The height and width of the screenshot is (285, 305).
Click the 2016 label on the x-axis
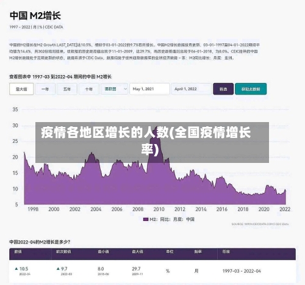click(221, 209)
